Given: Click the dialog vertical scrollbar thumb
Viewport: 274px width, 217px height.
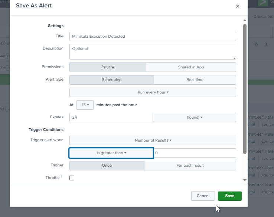Looking at the screenshot, I should point(245,89).
